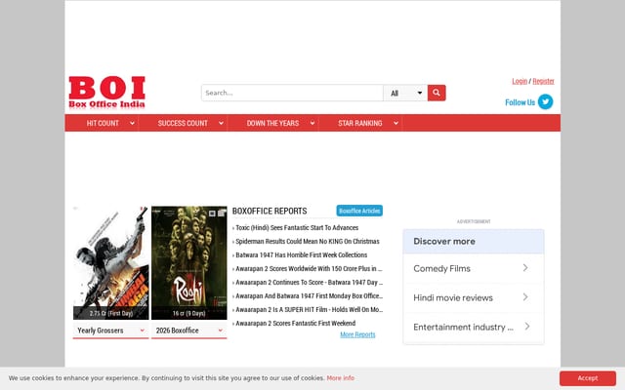625x390 pixels.
Task: Click the Discover more heading
Action: point(444,241)
